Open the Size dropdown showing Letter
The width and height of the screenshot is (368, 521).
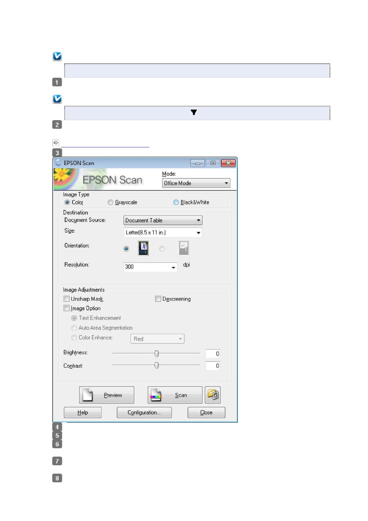click(163, 232)
